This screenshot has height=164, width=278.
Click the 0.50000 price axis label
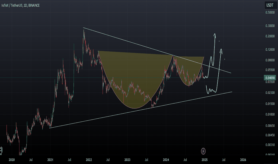click(270, 13)
